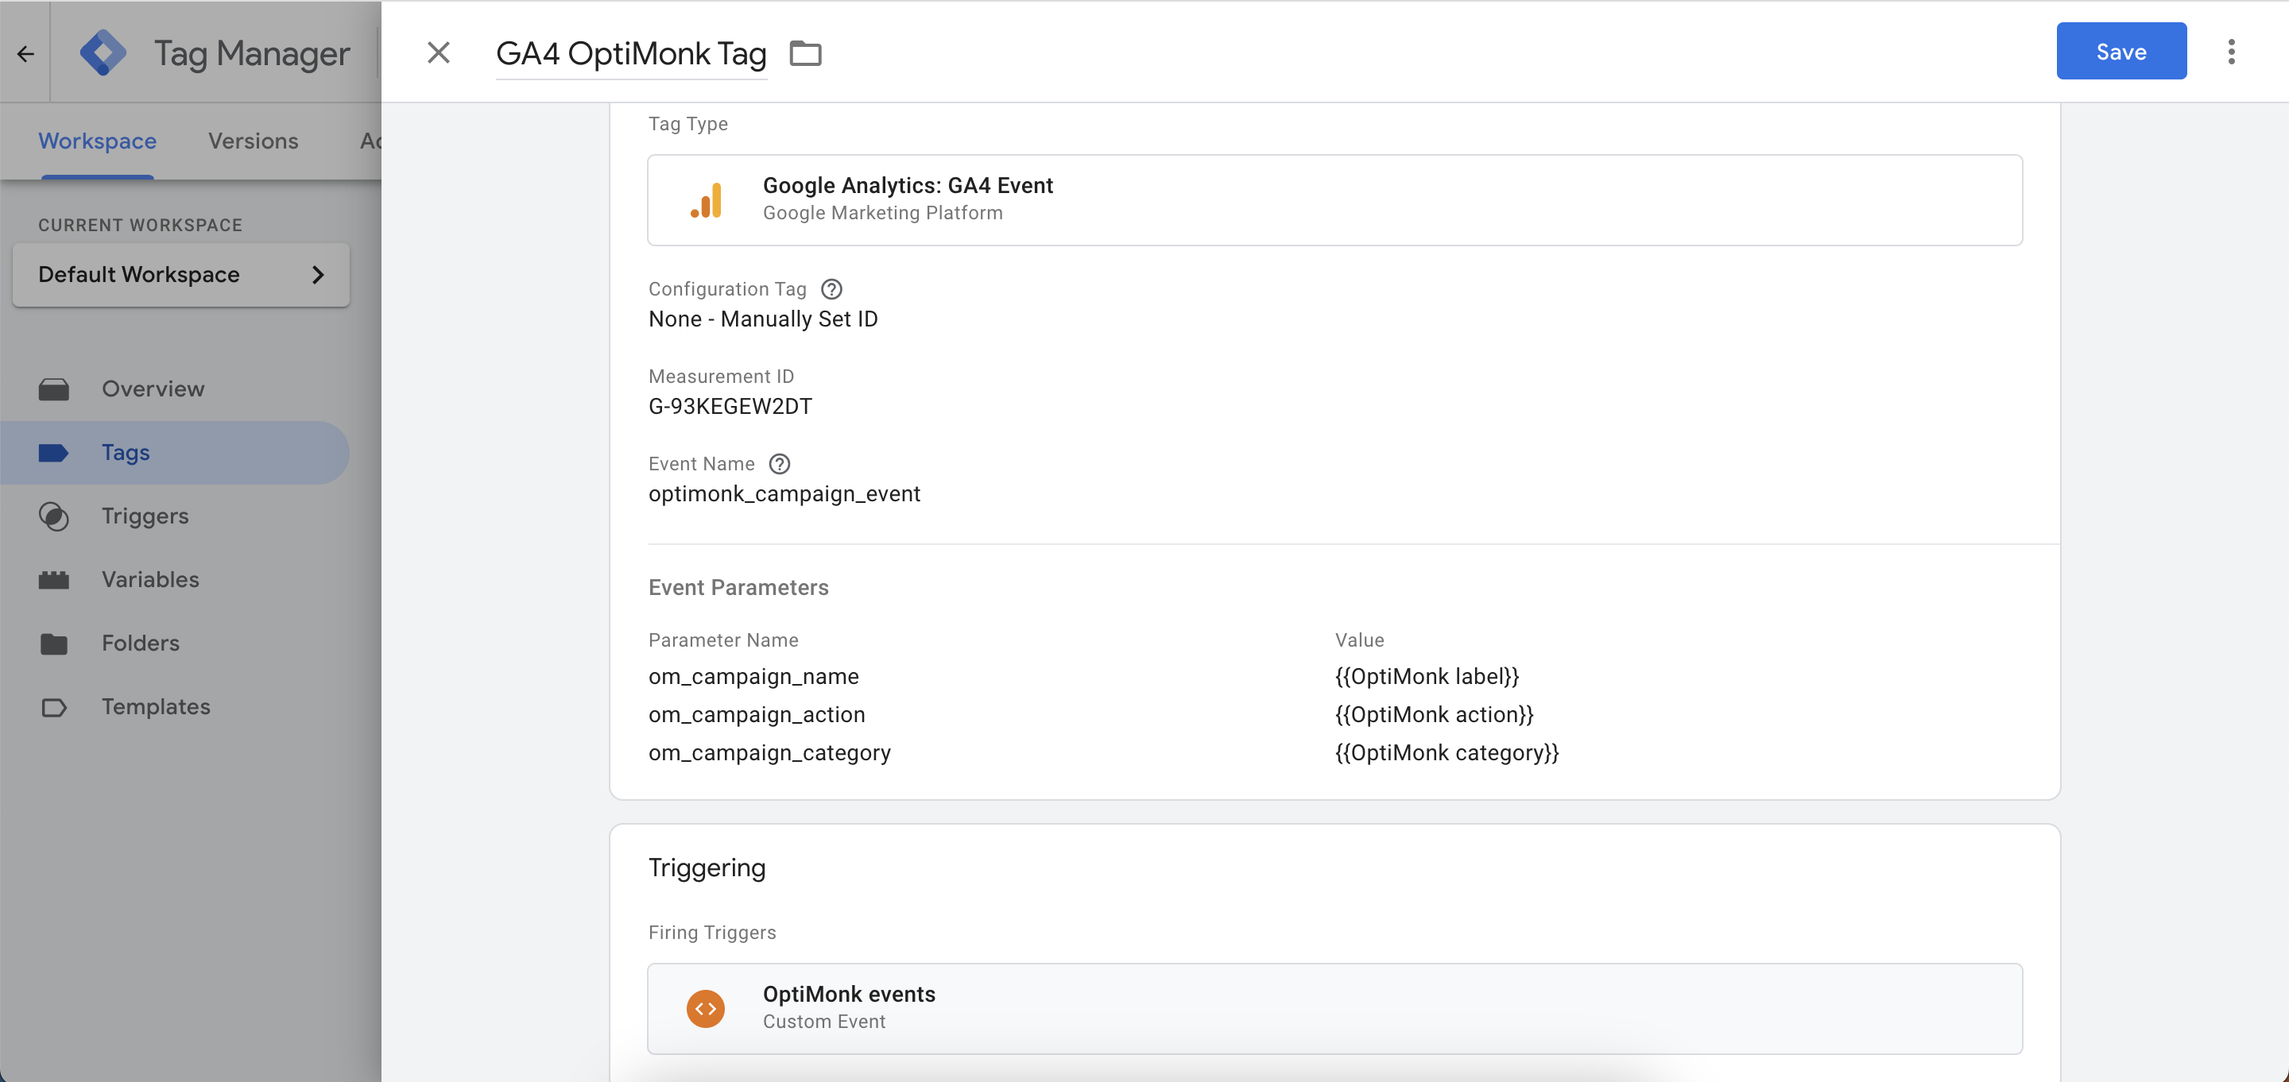Switch to the Versions tab
This screenshot has width=2289, height=1082.
[254, 141]
